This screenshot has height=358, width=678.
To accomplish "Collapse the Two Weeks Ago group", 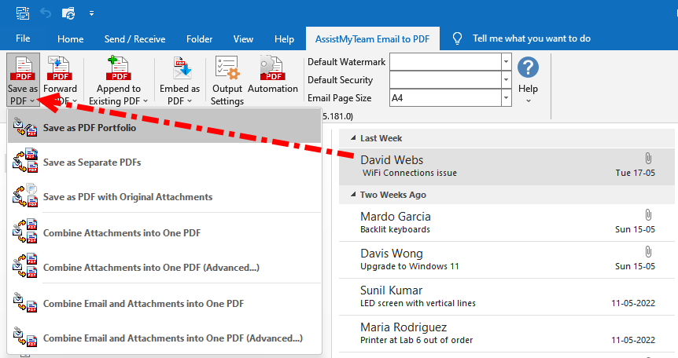I will pyautogui.click(x=353, y=195).
